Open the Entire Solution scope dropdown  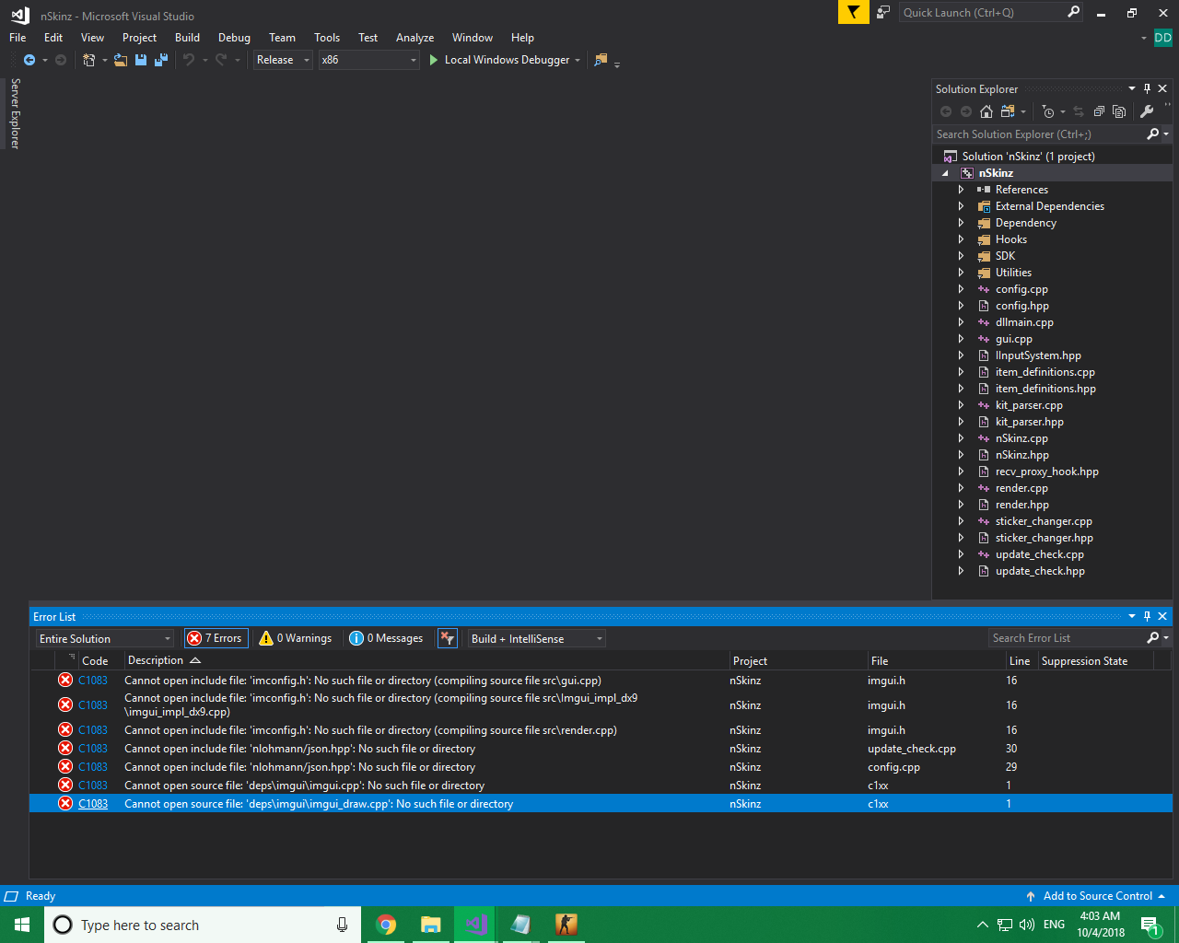click(105, 638)
